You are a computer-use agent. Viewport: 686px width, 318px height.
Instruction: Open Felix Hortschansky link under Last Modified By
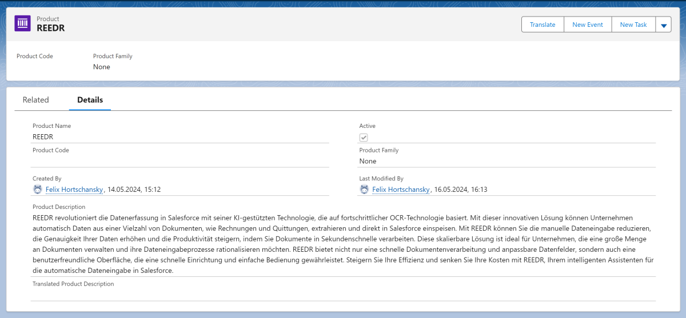pyautogui.click(x=401, y=190)
